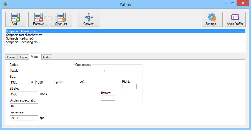251x130 pixels.
Task: Click the crop Left input field
Action: click(87, 87)
